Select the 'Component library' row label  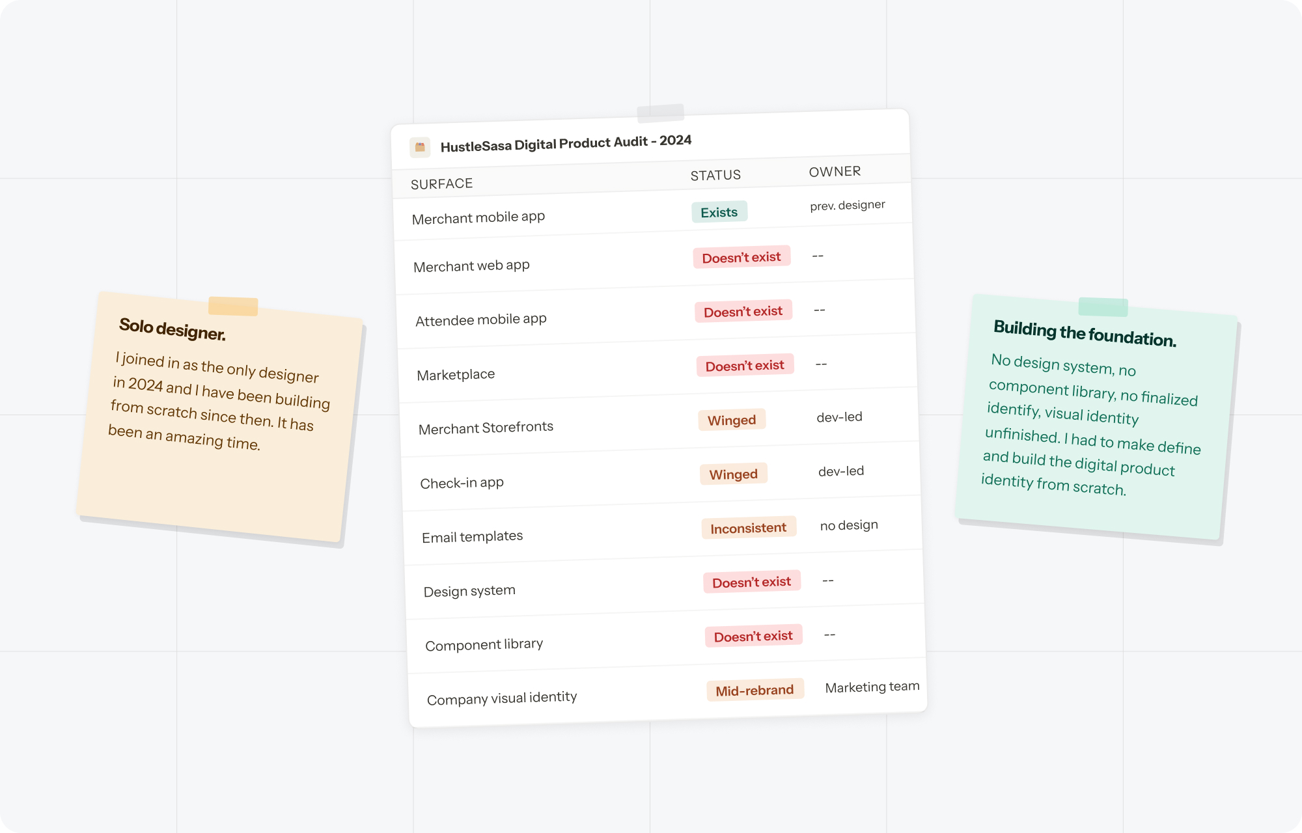click(484, 644)
